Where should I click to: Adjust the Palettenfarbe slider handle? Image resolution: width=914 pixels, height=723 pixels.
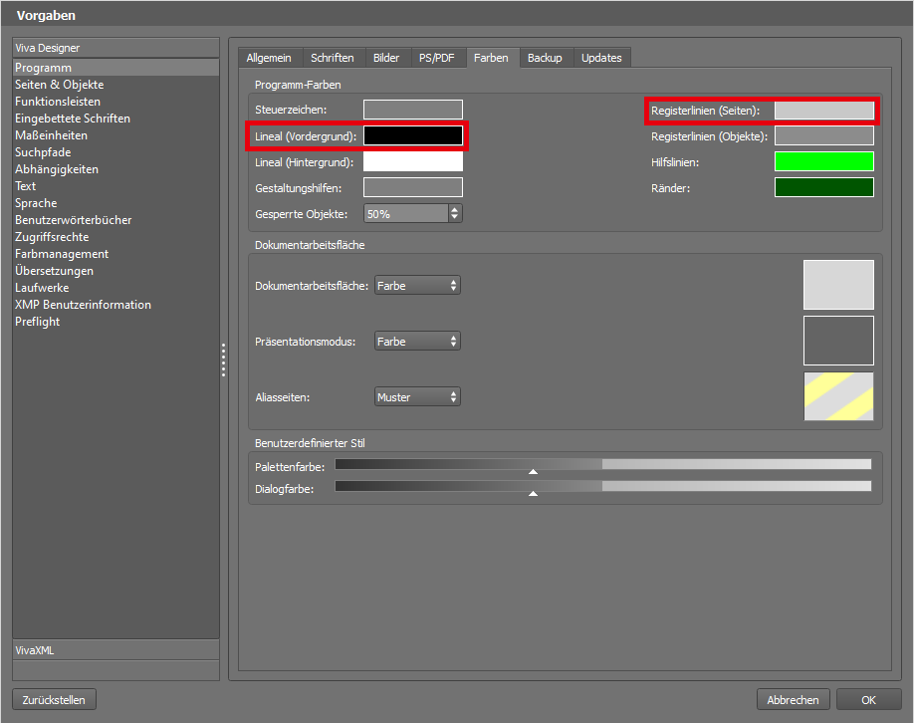[x=533, y=472]
